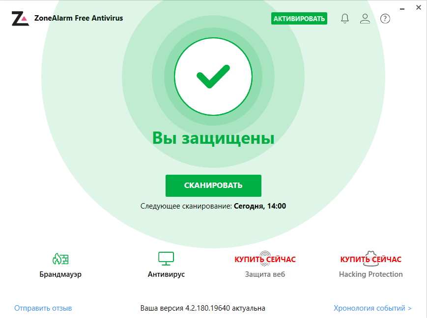The width and height of the screenshot is (427, 318).
Task: Start a scan with СКАНИРОВАТЬ button
Action: (213, 185)
